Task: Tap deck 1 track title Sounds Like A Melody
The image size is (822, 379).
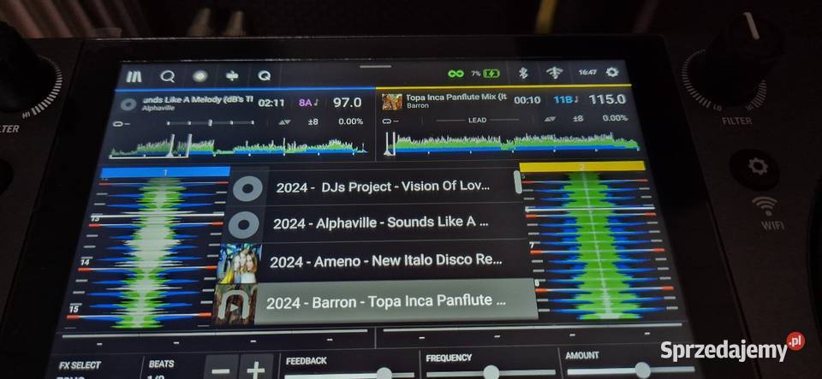Action: (x=197, y=99)
